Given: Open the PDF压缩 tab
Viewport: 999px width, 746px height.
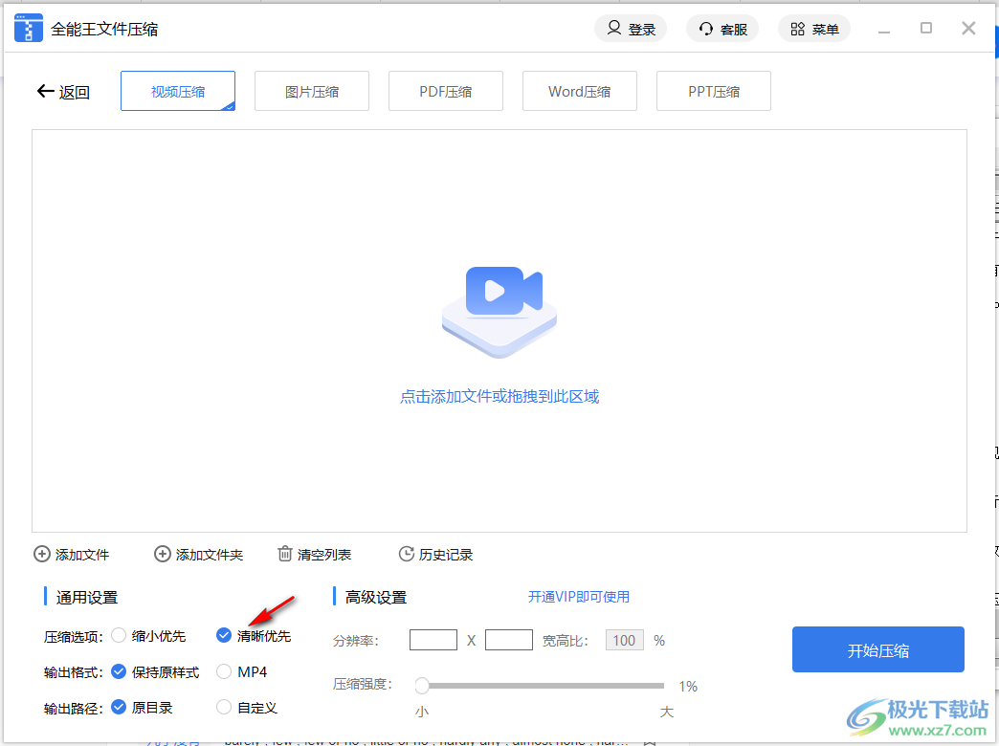Looking at the screenshot, I should click(x=445, y=91).
